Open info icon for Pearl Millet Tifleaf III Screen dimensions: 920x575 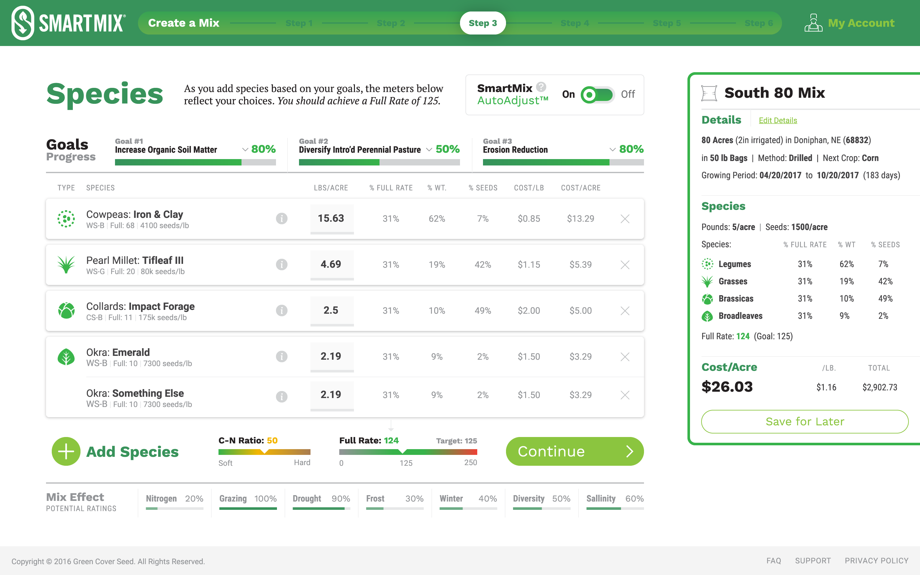[x=281, y=264]
